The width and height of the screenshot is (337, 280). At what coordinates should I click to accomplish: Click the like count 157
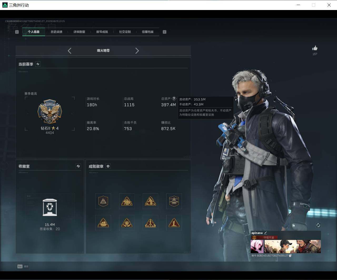tap(315, 54)
